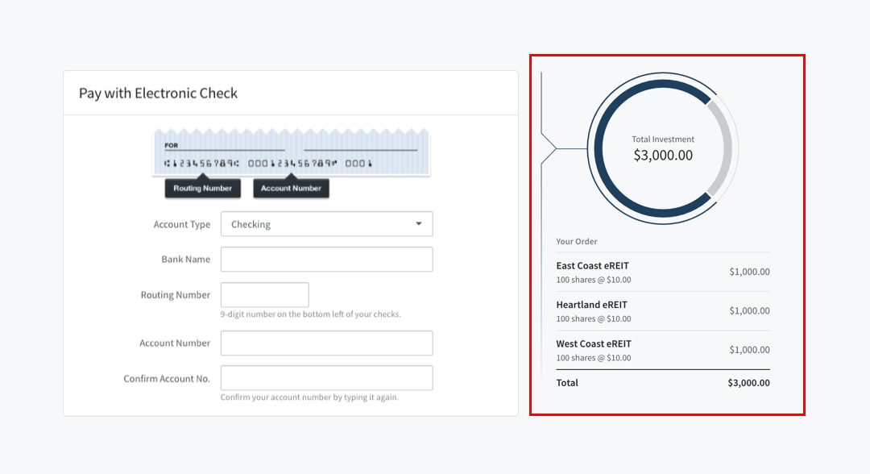Click the dropdown arrow beside Checking
870x474 pixels.
(418, 224)
